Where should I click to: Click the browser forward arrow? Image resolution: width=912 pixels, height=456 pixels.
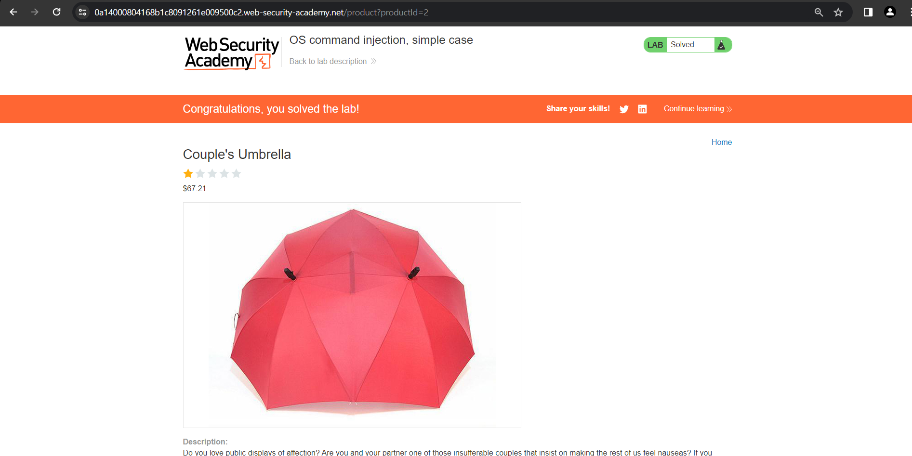(x=35, y=12)
